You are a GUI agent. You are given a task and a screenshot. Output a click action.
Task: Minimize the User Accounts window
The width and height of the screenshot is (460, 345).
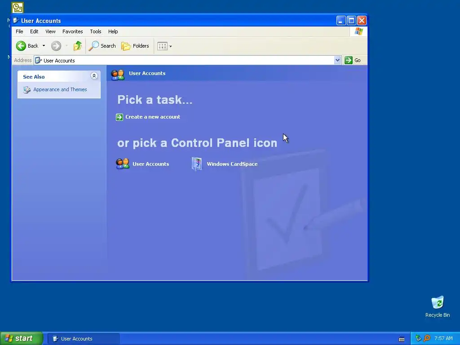pyautogui.click(x=341, y=21)
